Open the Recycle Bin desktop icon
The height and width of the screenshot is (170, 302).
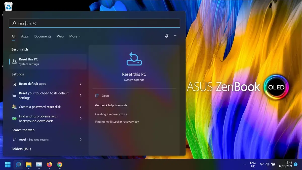click(x=8, y=6)
